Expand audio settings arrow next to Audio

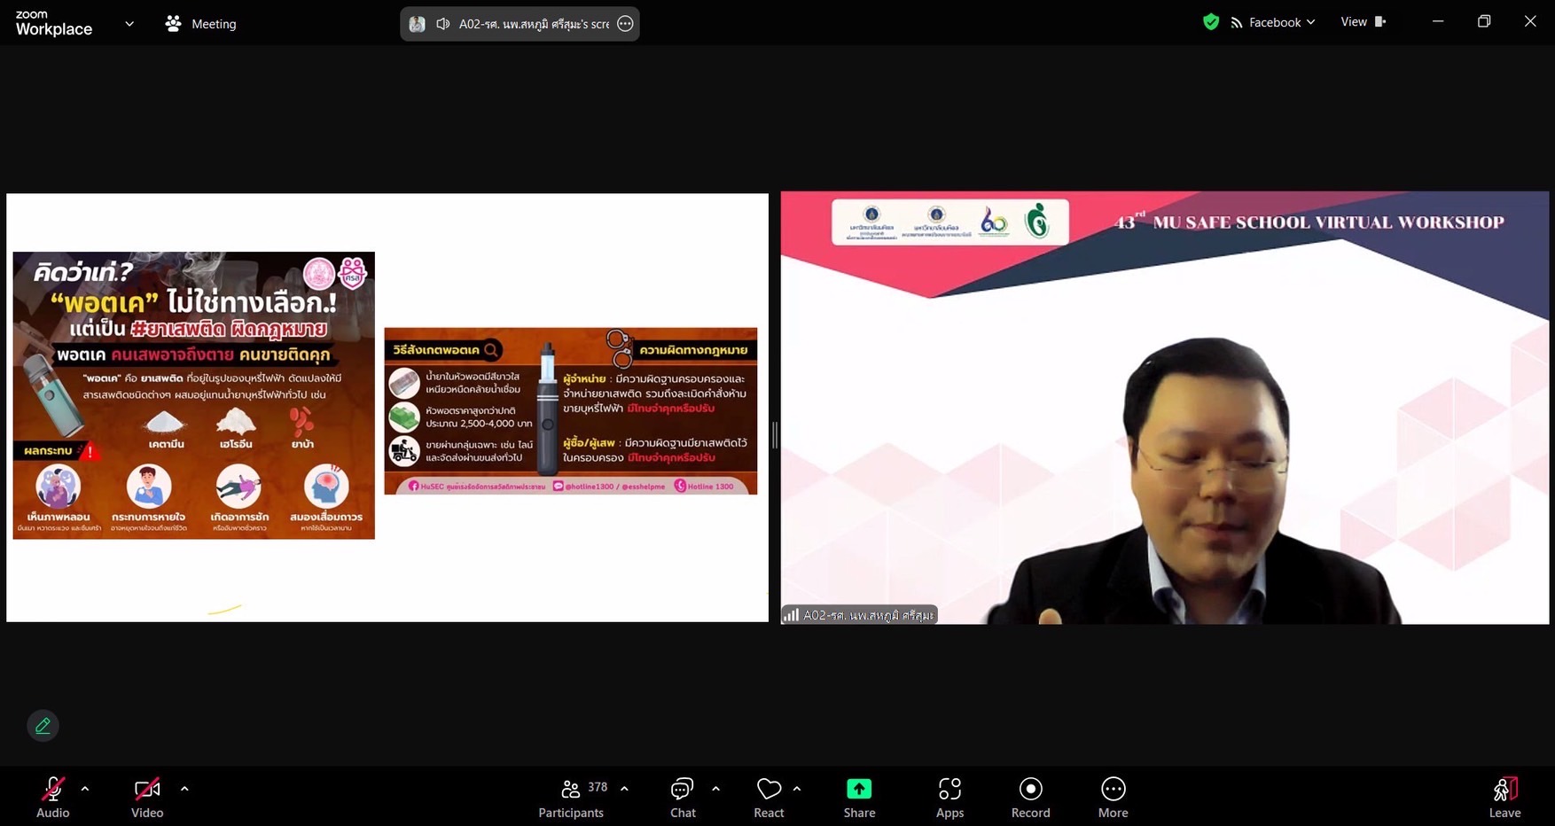pyautogui.click(x=85, y=788)
